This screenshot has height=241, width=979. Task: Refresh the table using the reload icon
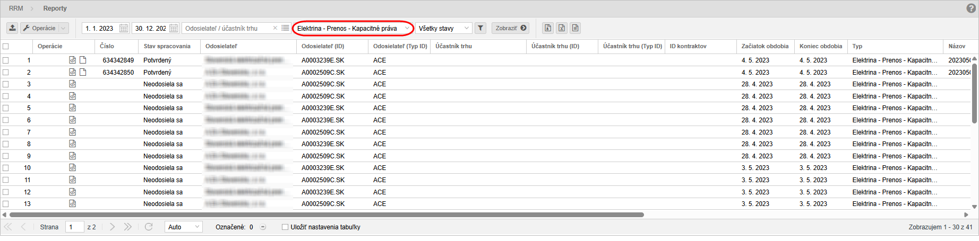tap(149, 227)
